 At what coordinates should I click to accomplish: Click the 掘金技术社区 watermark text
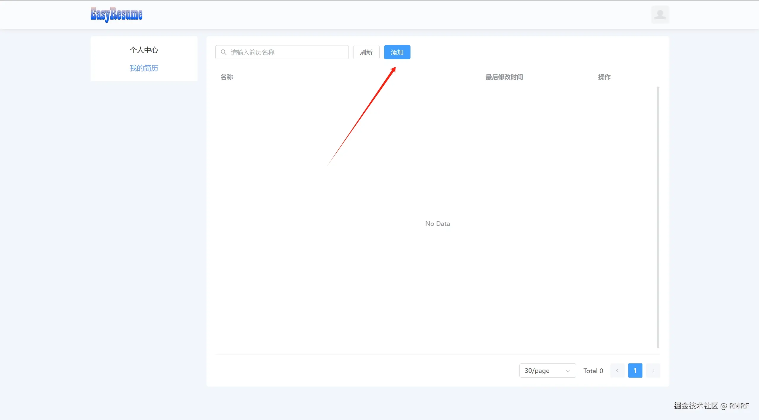coord(696,406)
